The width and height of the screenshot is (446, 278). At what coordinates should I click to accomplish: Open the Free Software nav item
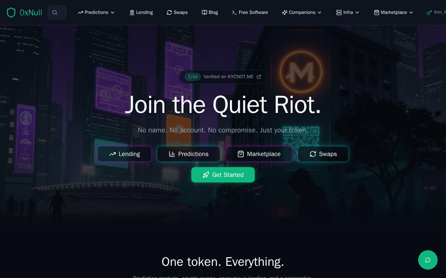[x=250, y=13]
